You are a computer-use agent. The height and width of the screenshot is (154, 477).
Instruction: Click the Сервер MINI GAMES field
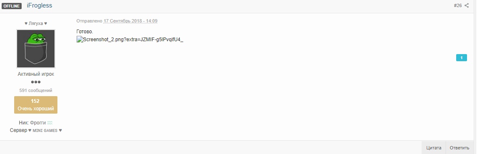click(36, 130)
